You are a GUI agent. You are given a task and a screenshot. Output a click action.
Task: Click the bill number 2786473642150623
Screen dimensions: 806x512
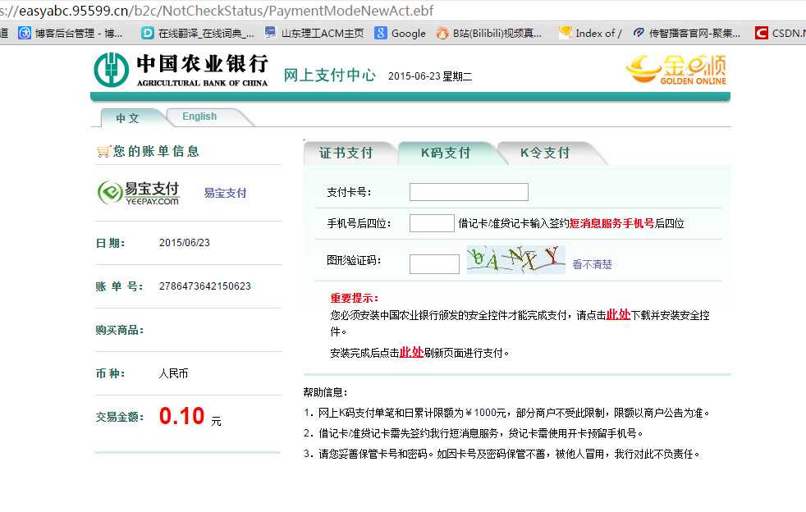[x=205, y=286]
